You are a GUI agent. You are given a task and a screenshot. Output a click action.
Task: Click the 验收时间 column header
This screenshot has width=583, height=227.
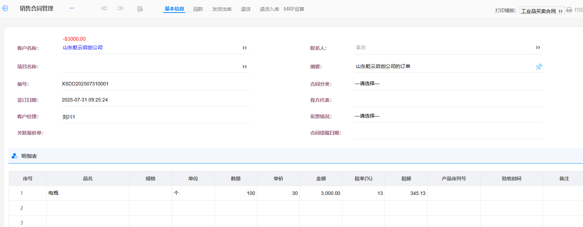point(512,179)
